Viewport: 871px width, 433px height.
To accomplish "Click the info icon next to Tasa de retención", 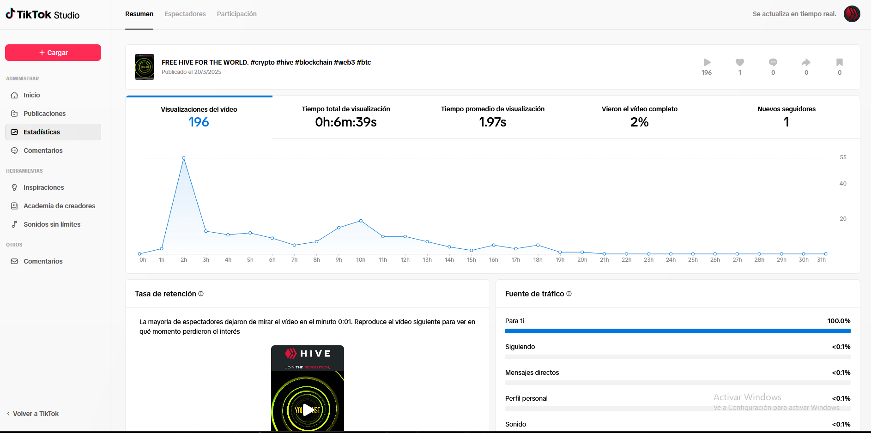I will (201, 294).
